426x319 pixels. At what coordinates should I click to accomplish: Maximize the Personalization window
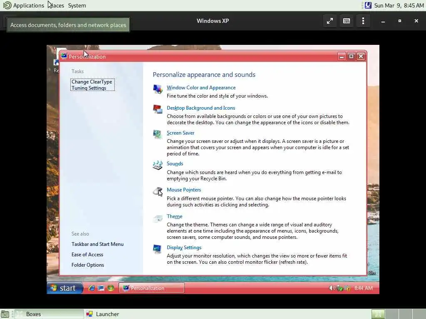351,56
